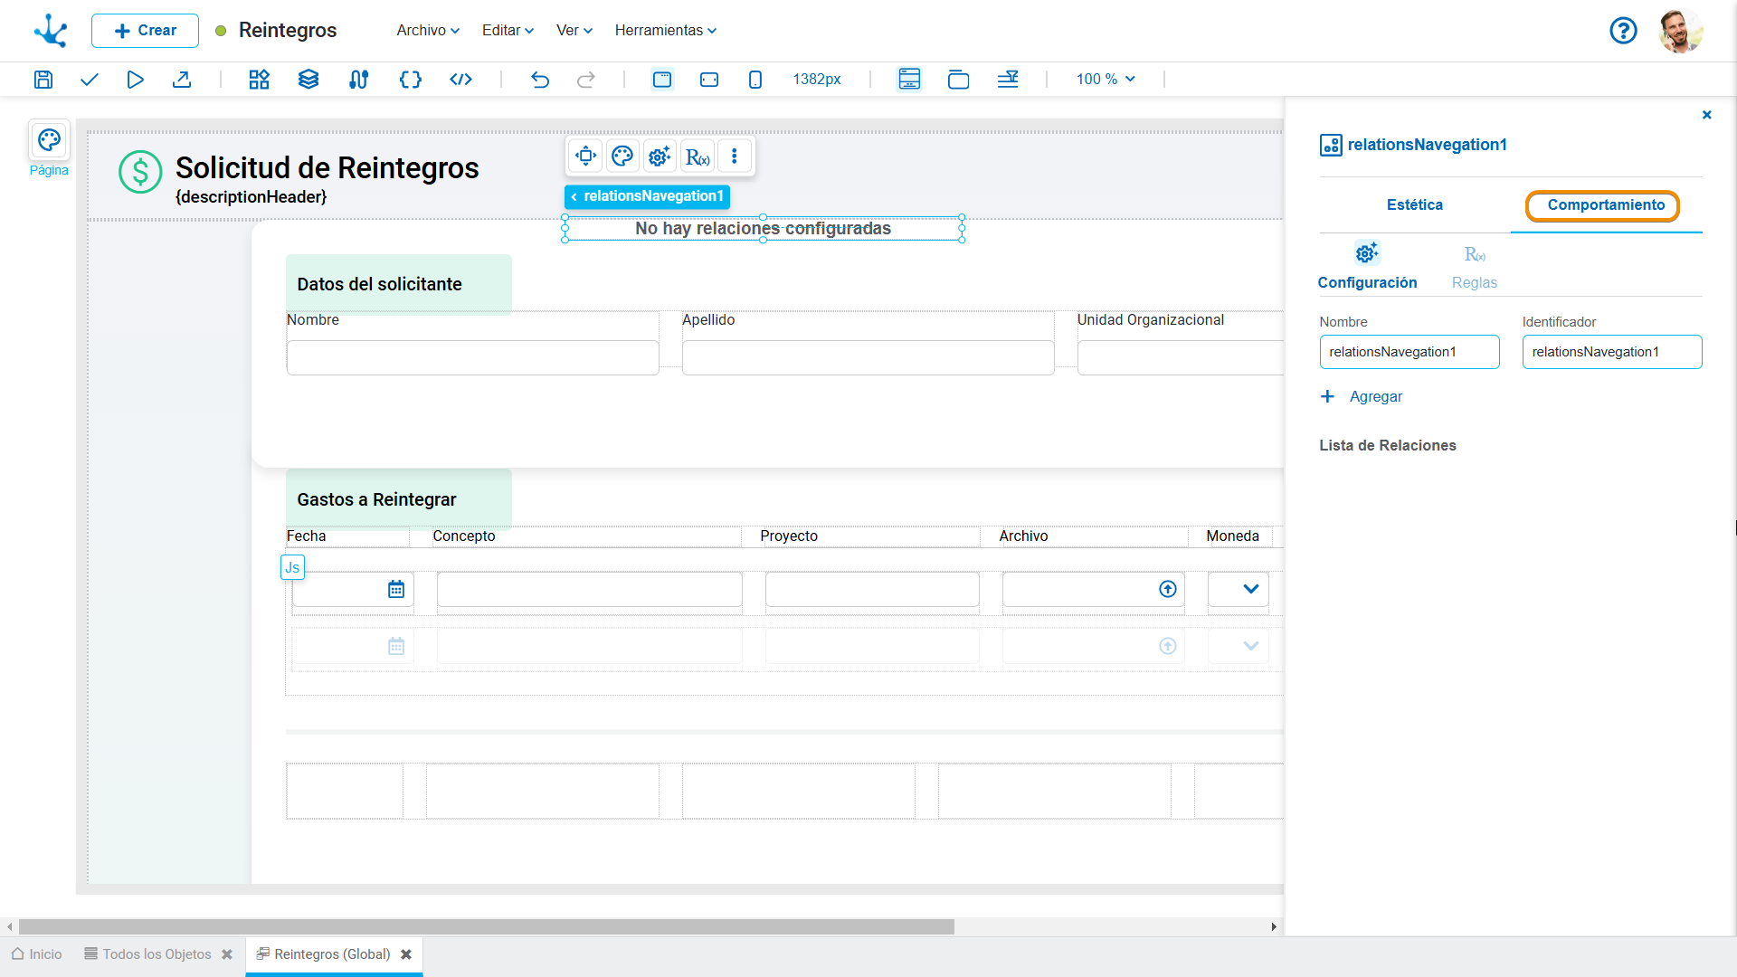
Task: Toggle the hidden elements list icon
Action: click(x=1008, y=80)
